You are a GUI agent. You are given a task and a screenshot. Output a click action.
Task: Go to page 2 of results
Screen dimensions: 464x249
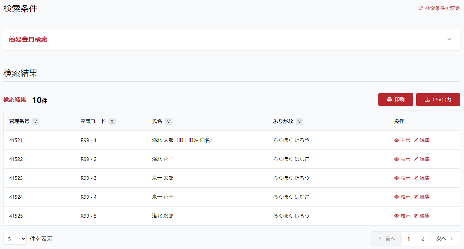[423, 239]
